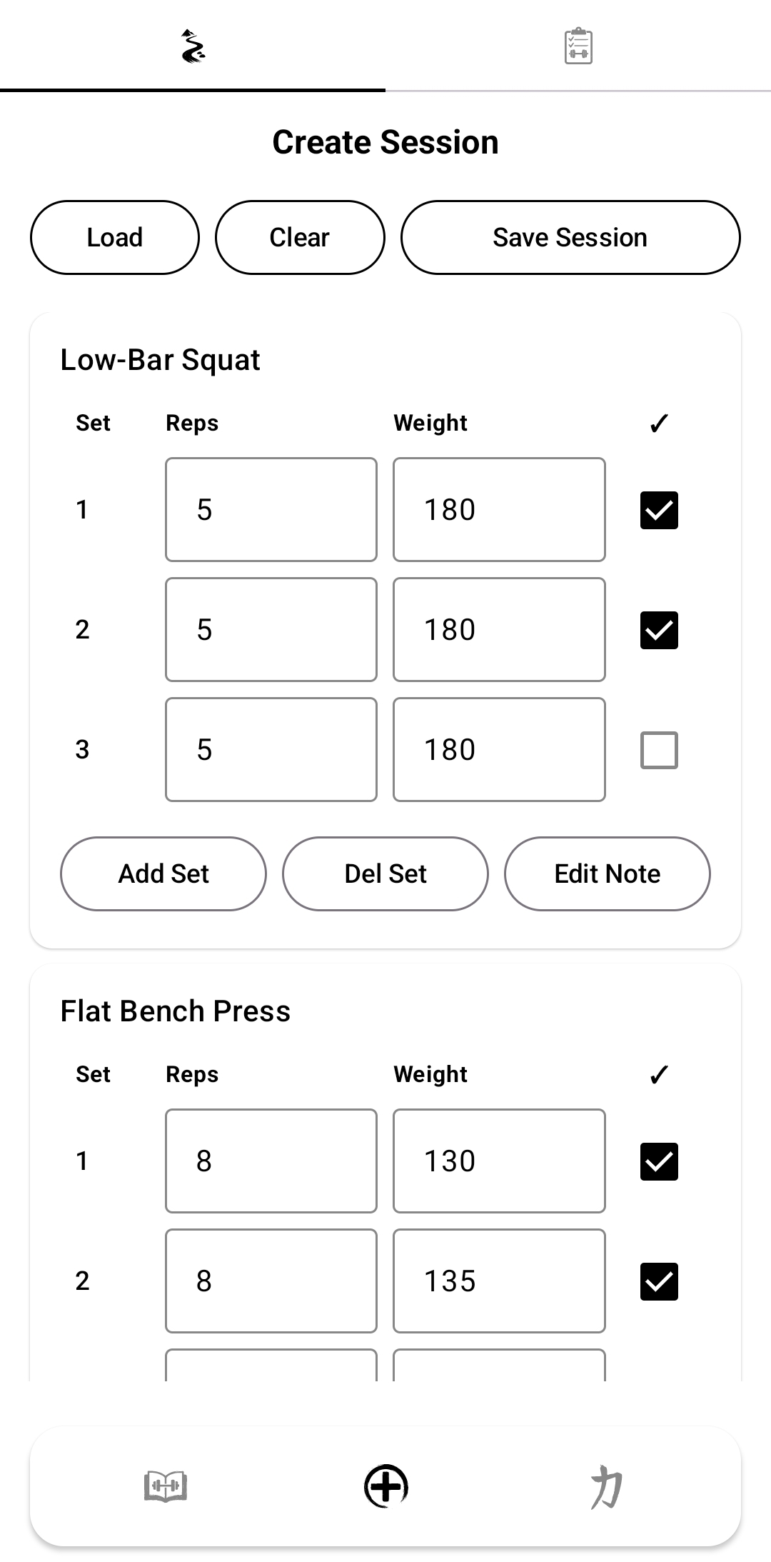Uncheck Low-Bar Squat set 2 checkbox
This screenshot has width=771, height=1562.
[x=659, y=630]
